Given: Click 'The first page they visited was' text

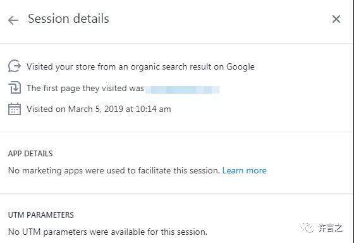Looking at the screenshot, I should (x=85, y=88).
